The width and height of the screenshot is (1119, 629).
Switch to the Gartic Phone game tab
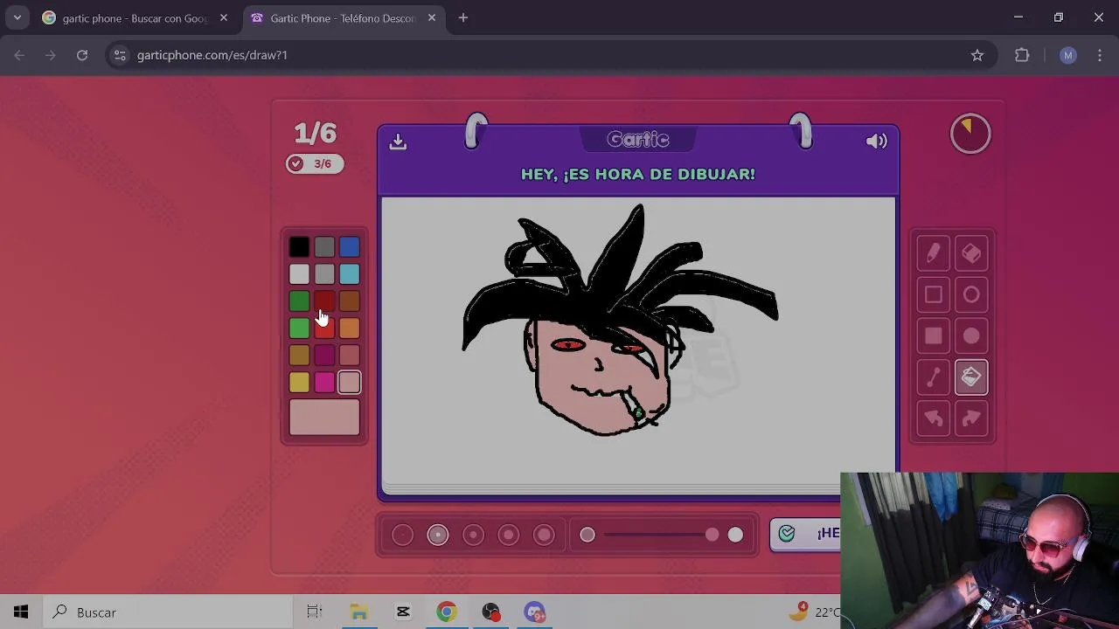pos(343,18)
